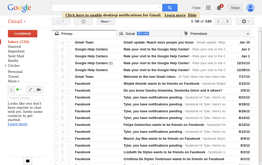The image size is (262, 165).
Task: Refresh the inbox
Action: (83, 21)
